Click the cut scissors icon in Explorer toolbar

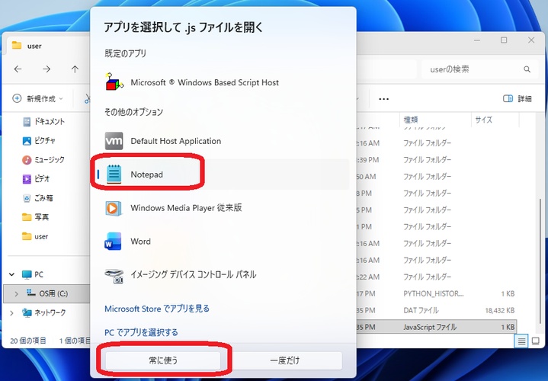click(x=87, y=99)
